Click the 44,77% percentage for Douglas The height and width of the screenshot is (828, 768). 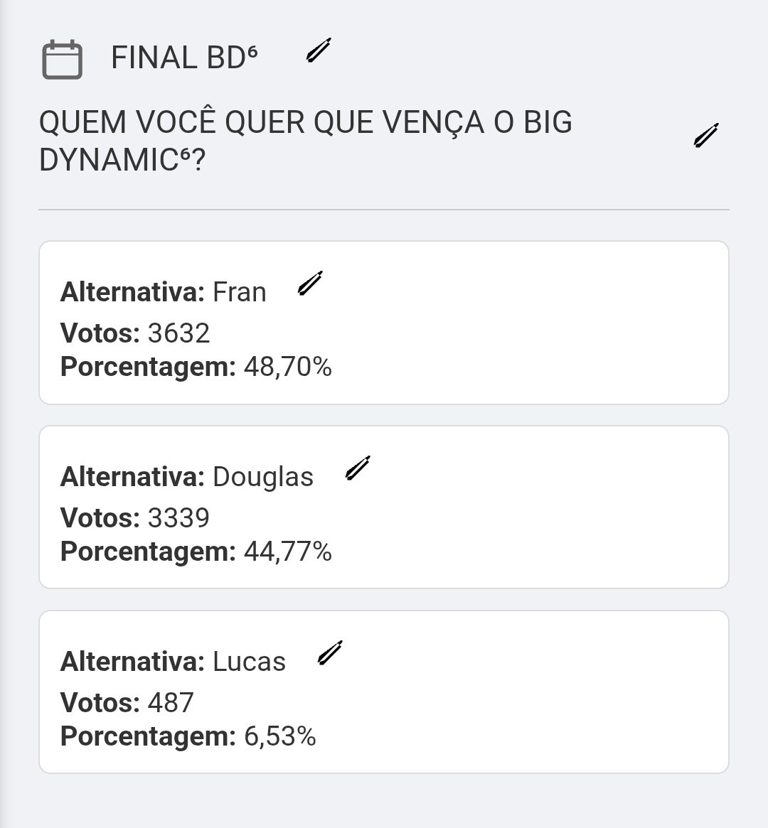coord(288,552)
